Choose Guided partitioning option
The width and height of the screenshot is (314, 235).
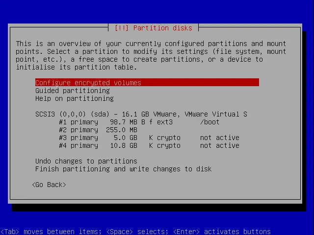point(73,91)
